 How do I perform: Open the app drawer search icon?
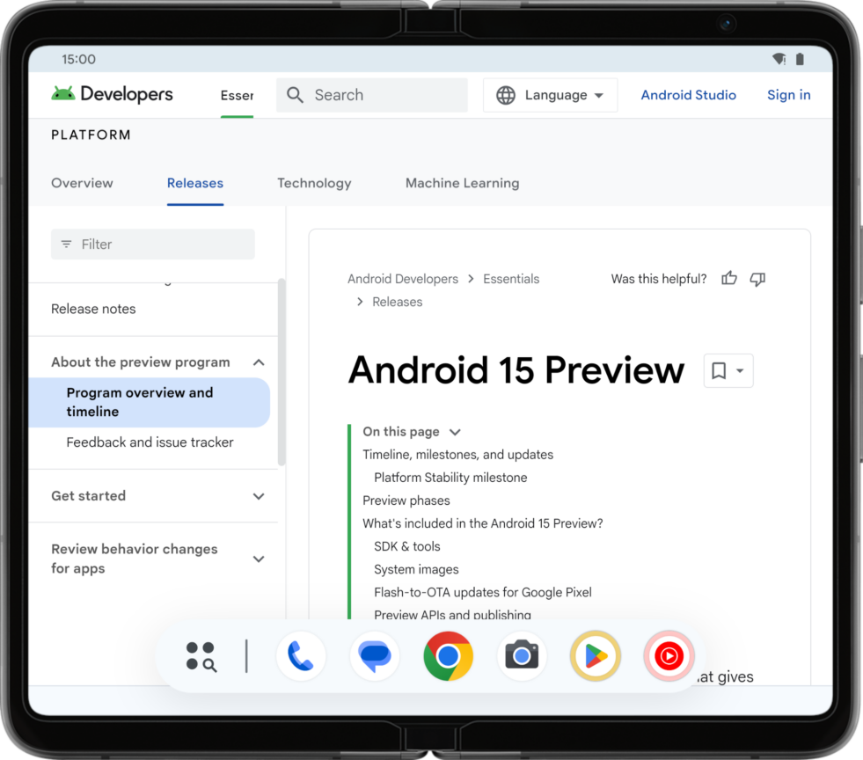[x=201, y=655]
